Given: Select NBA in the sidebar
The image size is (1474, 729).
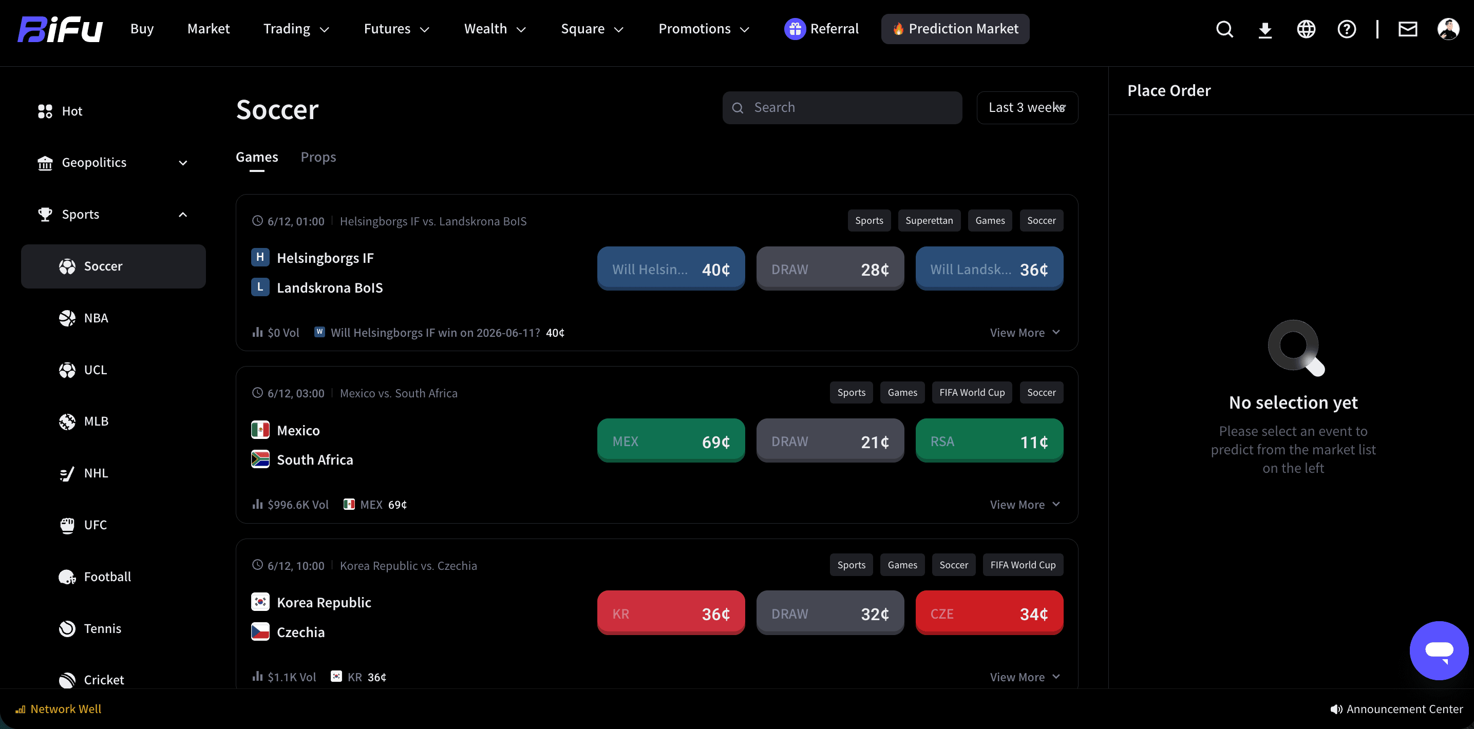Looking at the screenshot, I should 114,318.
